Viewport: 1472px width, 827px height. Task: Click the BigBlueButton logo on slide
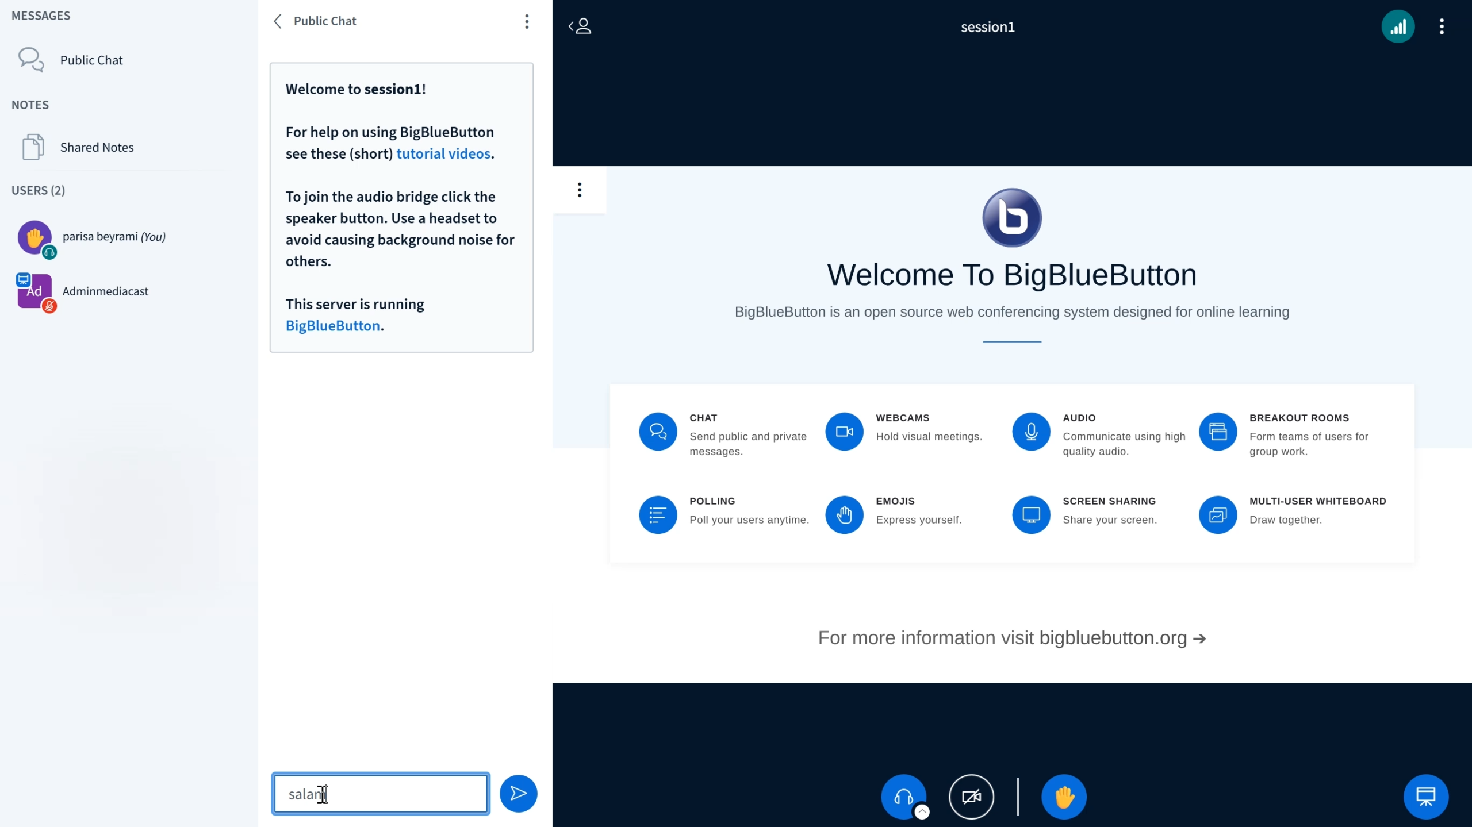tap(1011, 218)
